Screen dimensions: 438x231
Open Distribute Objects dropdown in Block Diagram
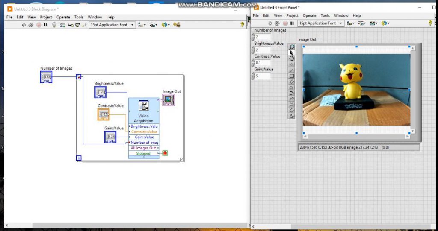(x=154, y=25)
